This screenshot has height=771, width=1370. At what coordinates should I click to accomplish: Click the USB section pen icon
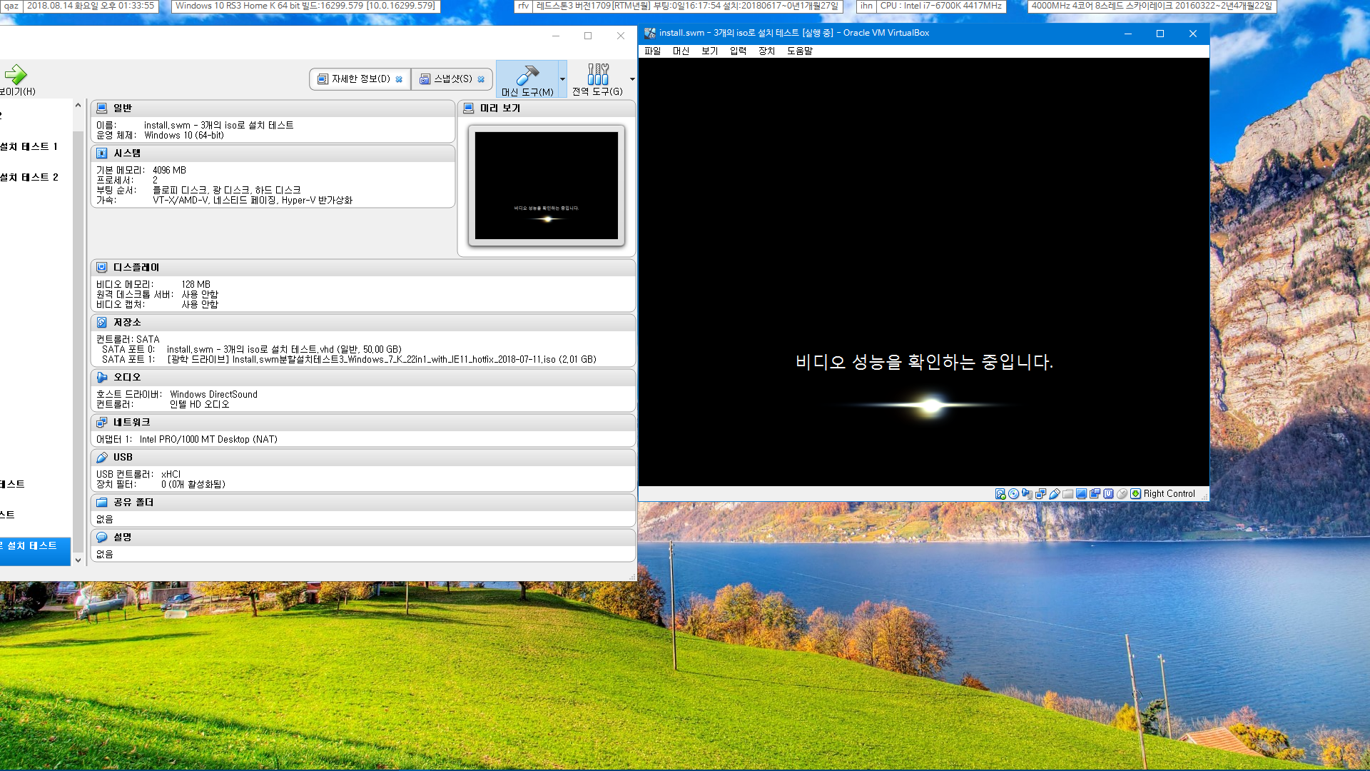tap(102, 457)
